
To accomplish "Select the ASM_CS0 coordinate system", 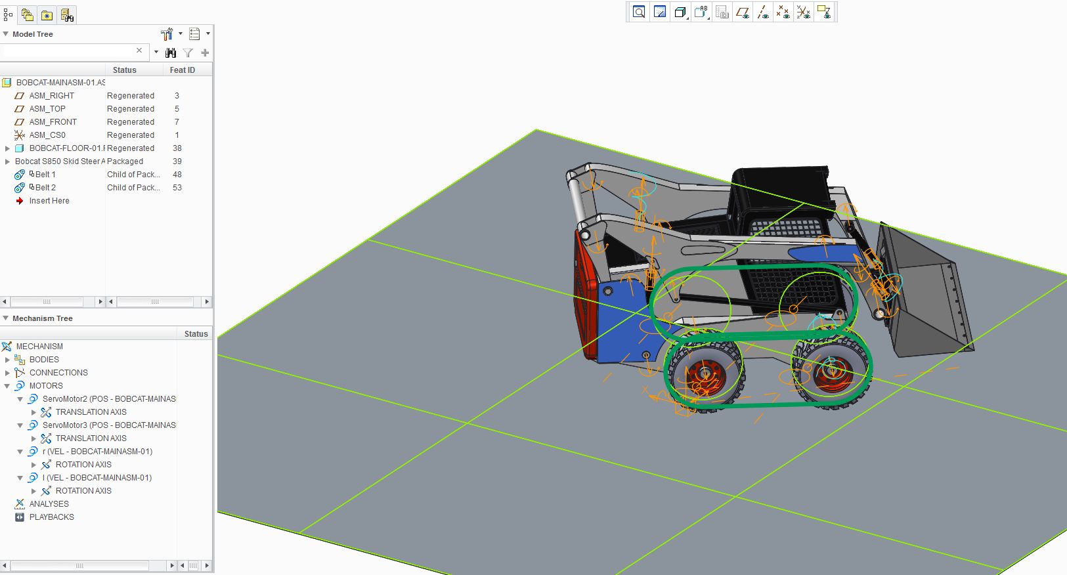I will [x=47, y=135].
